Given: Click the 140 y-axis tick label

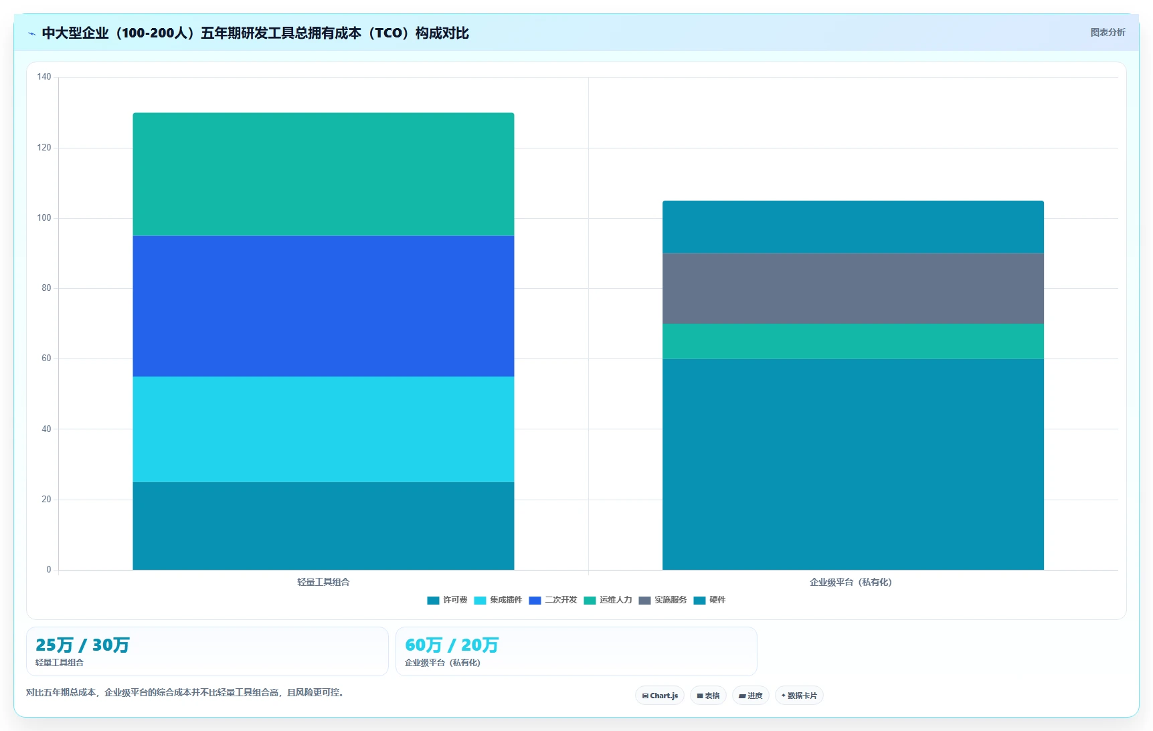Looking at the screenshot, I should (44, 77).
